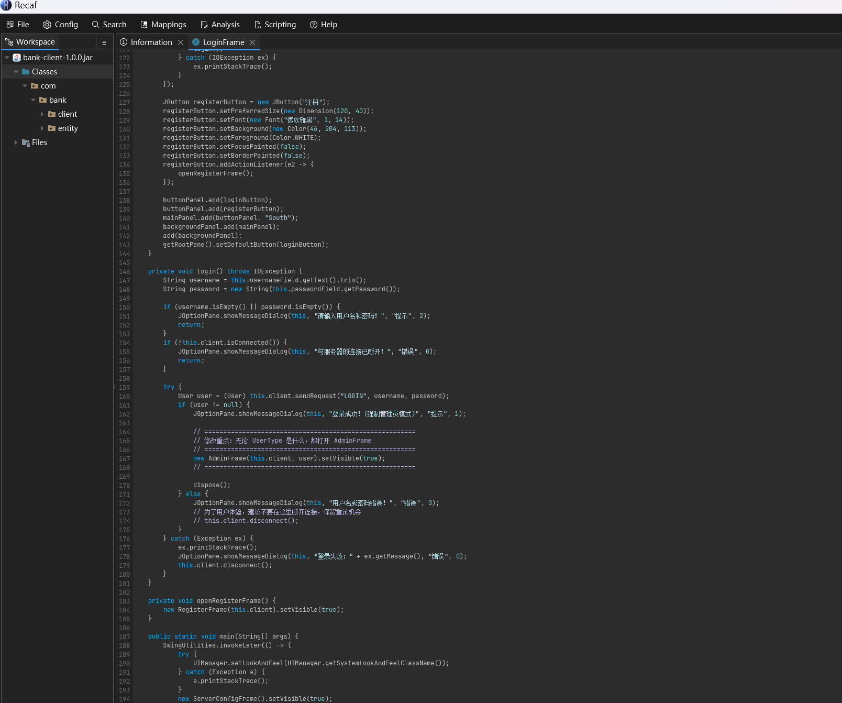This screenshot has width=842, height=703.
Task: Click the LoginFrame class icon in tab
Action: 196,42
